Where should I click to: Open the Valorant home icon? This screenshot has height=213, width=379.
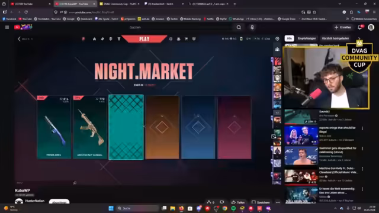click(94, 39)
